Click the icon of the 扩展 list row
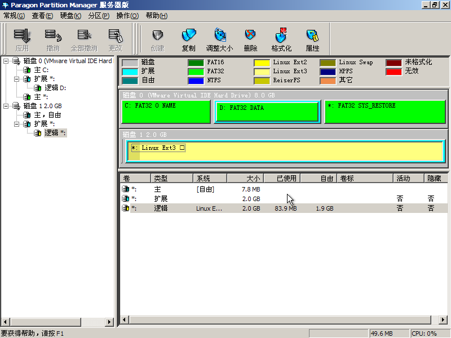This screenshot has width=451, height=338. pos(125,199)
